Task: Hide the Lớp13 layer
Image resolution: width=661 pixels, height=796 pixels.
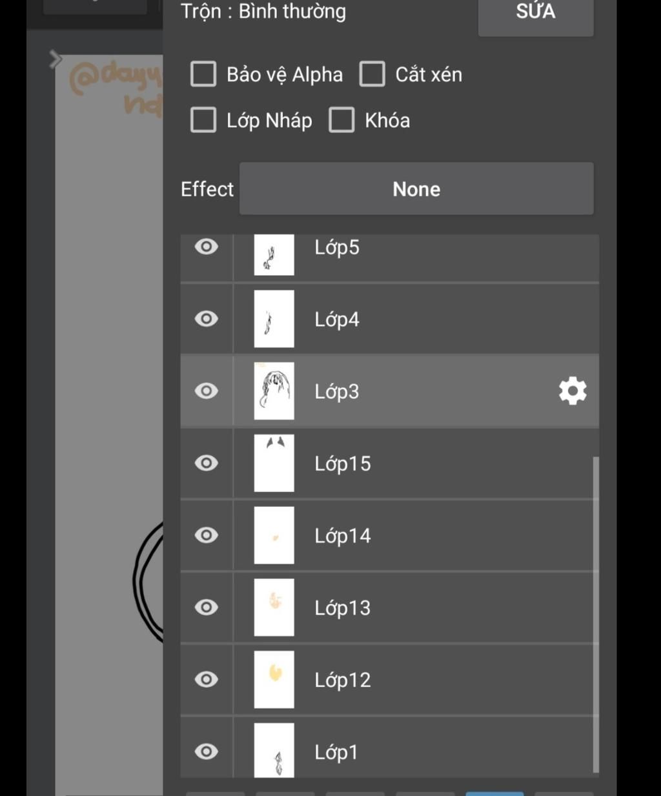Action: pos(207,607)
